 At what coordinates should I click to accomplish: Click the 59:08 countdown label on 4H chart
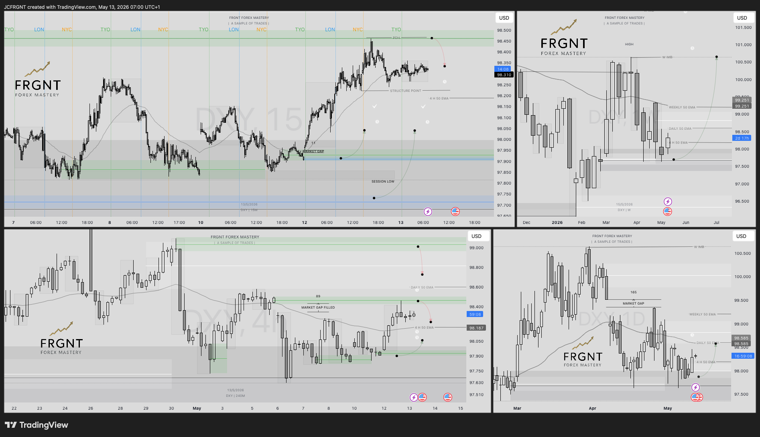click(475, 314)
